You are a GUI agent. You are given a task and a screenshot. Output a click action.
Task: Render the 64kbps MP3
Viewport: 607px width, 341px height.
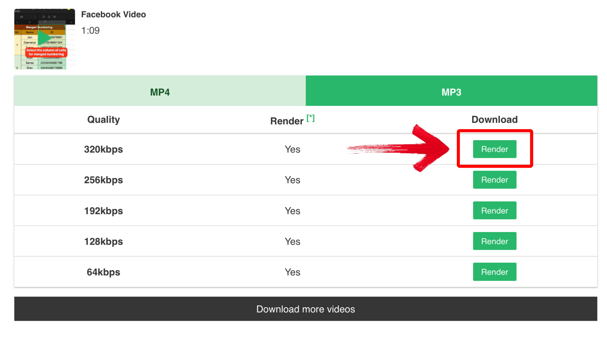coord(494,272)
